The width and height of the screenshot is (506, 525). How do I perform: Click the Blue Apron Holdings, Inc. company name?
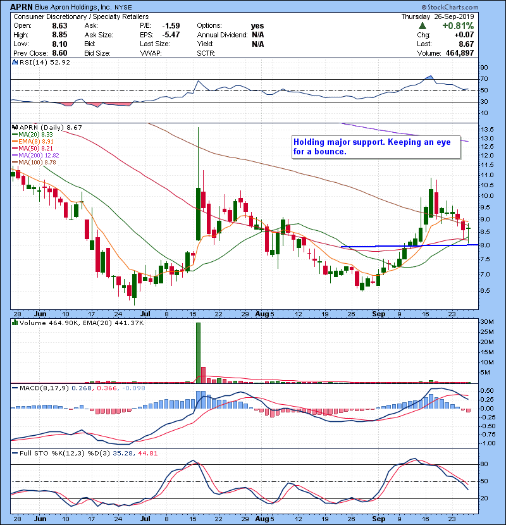(x=73, y=8)
